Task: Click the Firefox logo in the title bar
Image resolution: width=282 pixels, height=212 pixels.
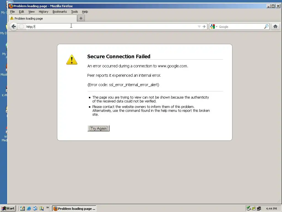Action: (x=11, y=6)
